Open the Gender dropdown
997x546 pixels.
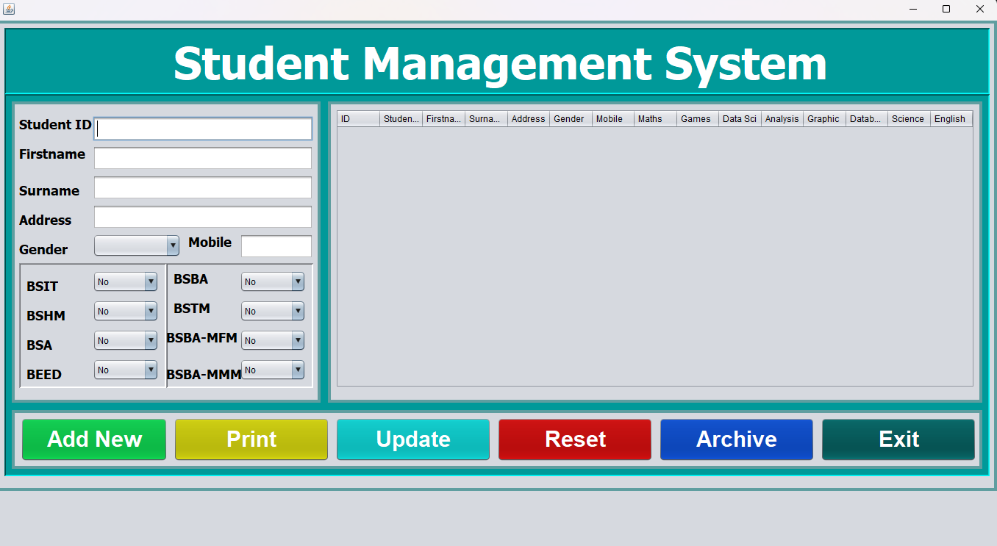click(137, 245)
